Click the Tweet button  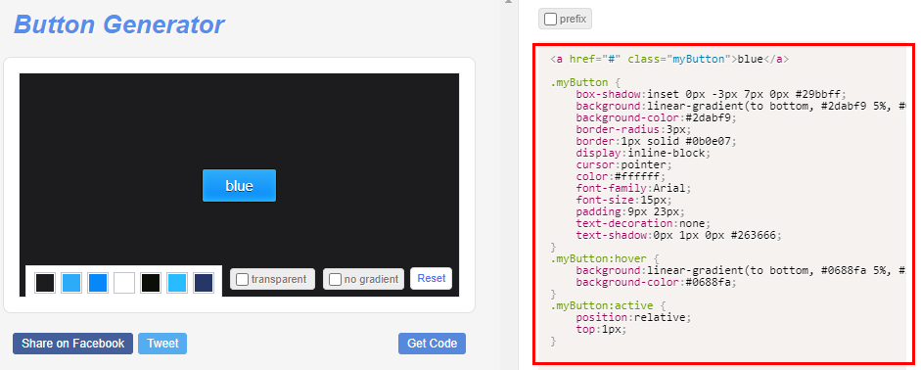pos(162,344)
